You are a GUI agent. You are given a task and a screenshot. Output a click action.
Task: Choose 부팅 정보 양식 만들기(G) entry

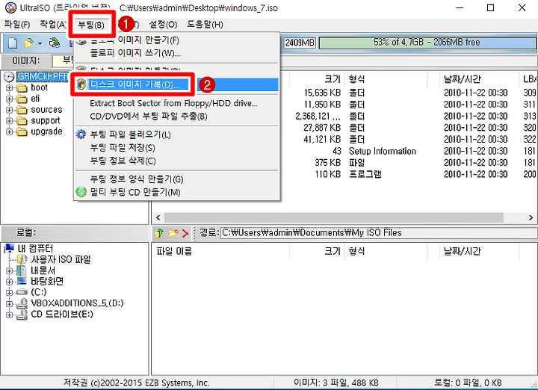tap(177, 179)
